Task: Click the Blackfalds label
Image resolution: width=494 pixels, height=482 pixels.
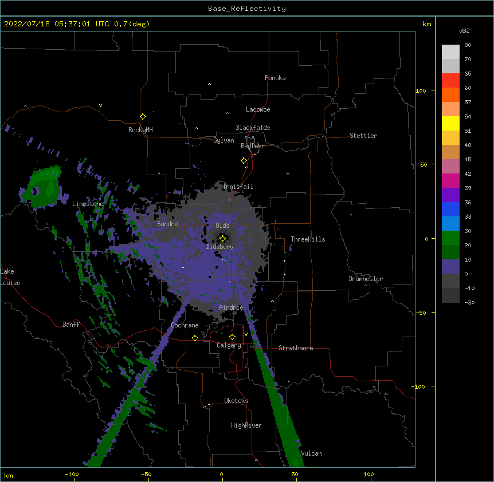Action: tap(253, 128)
